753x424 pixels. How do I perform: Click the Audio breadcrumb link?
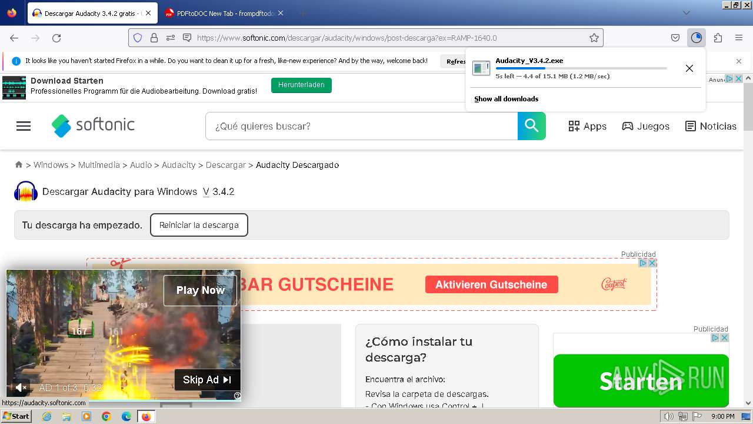141,165
